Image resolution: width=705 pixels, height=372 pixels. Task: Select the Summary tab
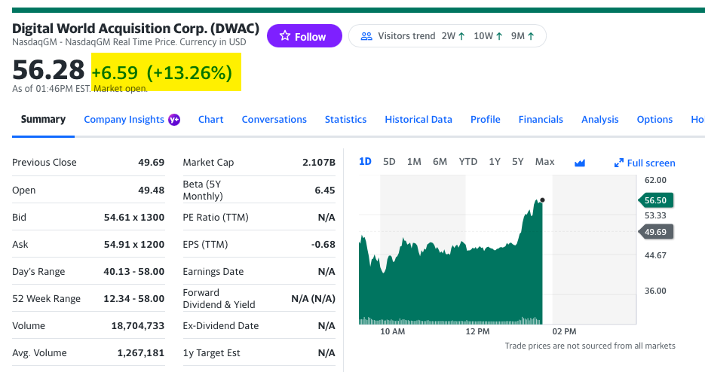[43, 120]
